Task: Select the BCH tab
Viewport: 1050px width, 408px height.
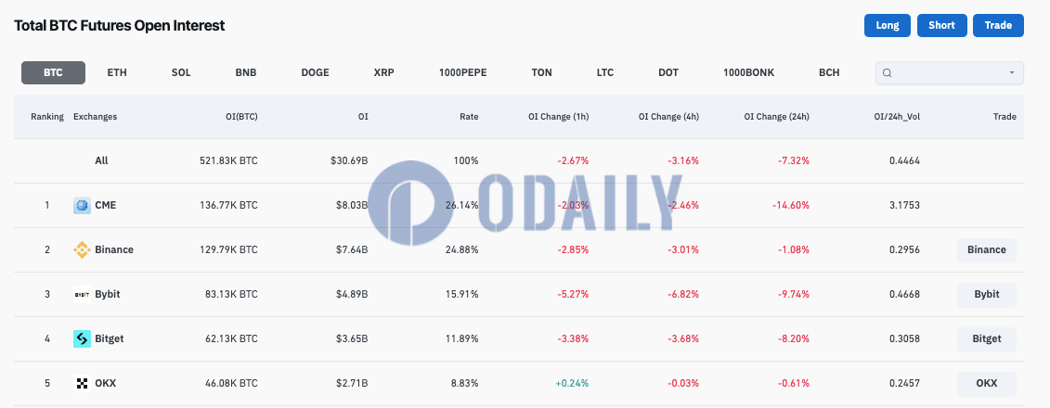Action: coord(829,73)
